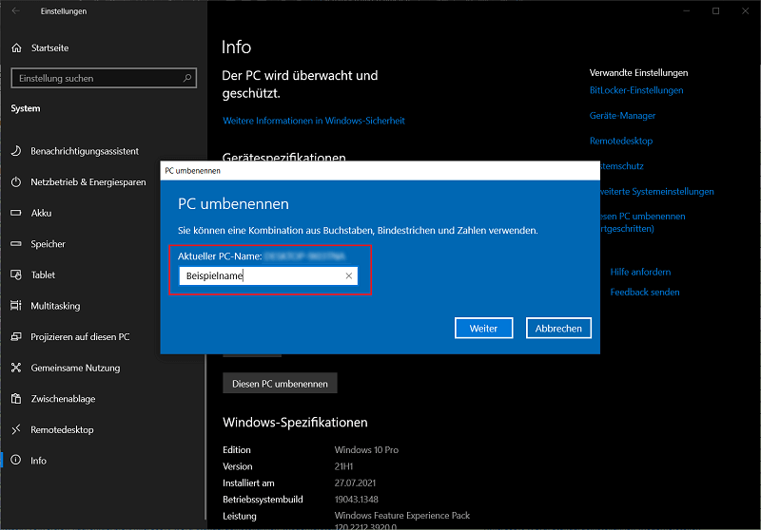Open the Startseite home icon
761x530 pixels.
coord(16,47)
